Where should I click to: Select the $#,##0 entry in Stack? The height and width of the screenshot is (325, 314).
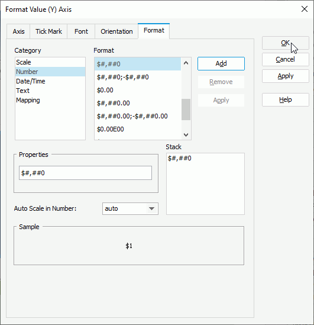179,158
